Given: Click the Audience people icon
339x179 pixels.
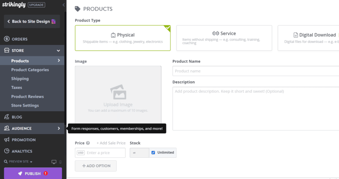Looking at the screenshot, I should [x=7, y=128].
